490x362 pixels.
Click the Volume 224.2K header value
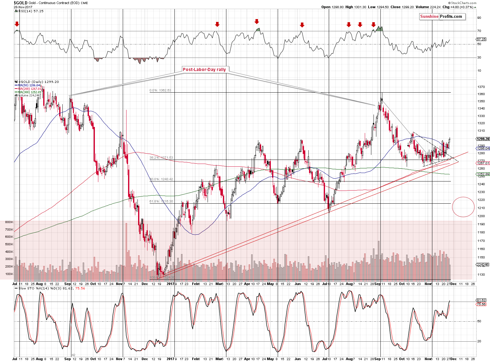429,7
